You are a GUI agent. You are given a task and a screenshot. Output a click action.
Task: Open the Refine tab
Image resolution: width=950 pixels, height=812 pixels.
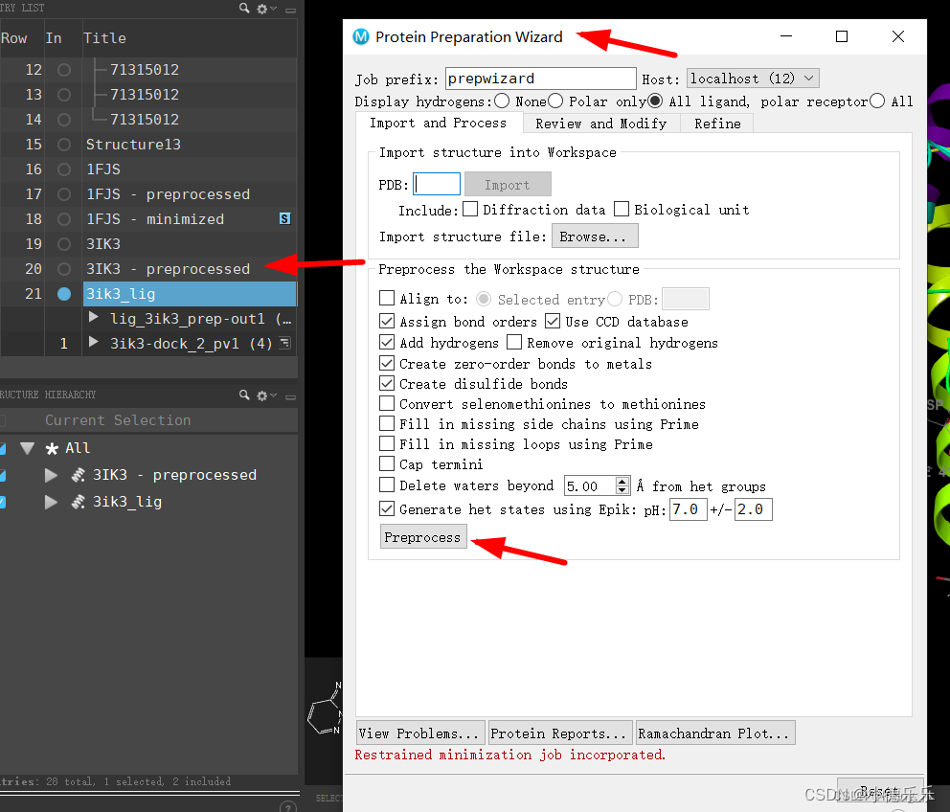coord(717,124)
